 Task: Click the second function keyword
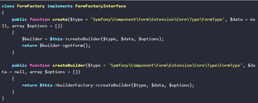coord(40,65)
